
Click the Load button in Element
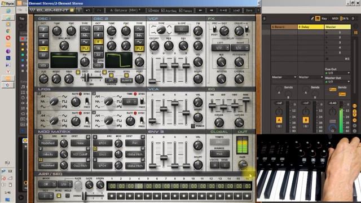click(236, 10)
